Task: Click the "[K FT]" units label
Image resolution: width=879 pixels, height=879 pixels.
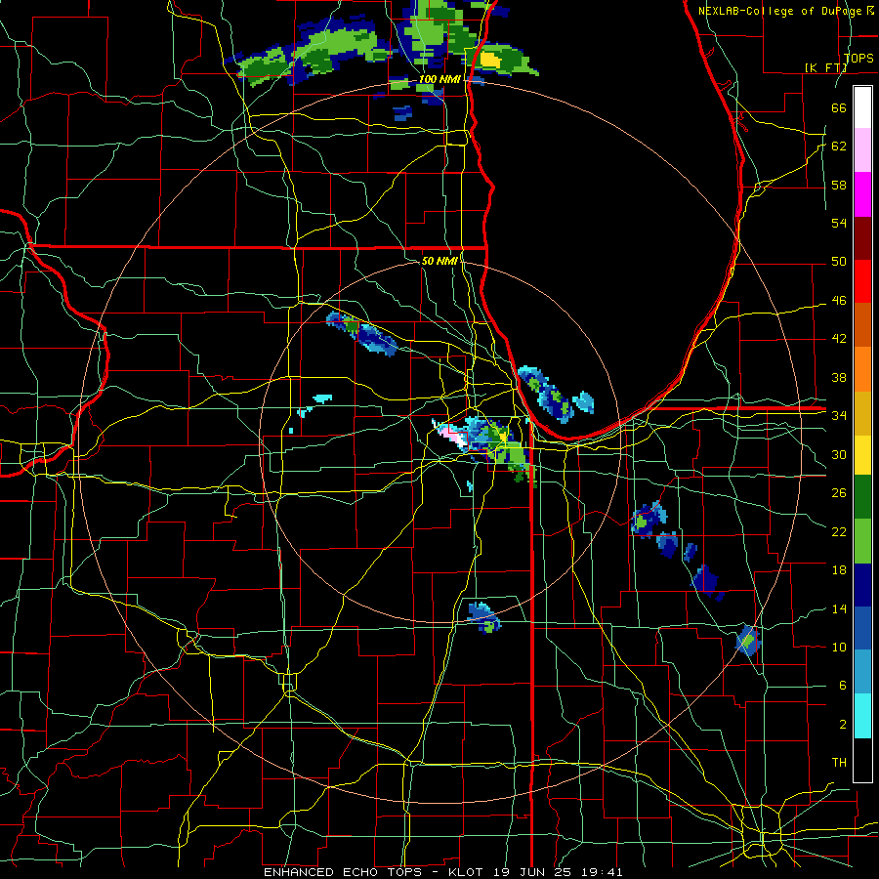Action: pos(825,67)
